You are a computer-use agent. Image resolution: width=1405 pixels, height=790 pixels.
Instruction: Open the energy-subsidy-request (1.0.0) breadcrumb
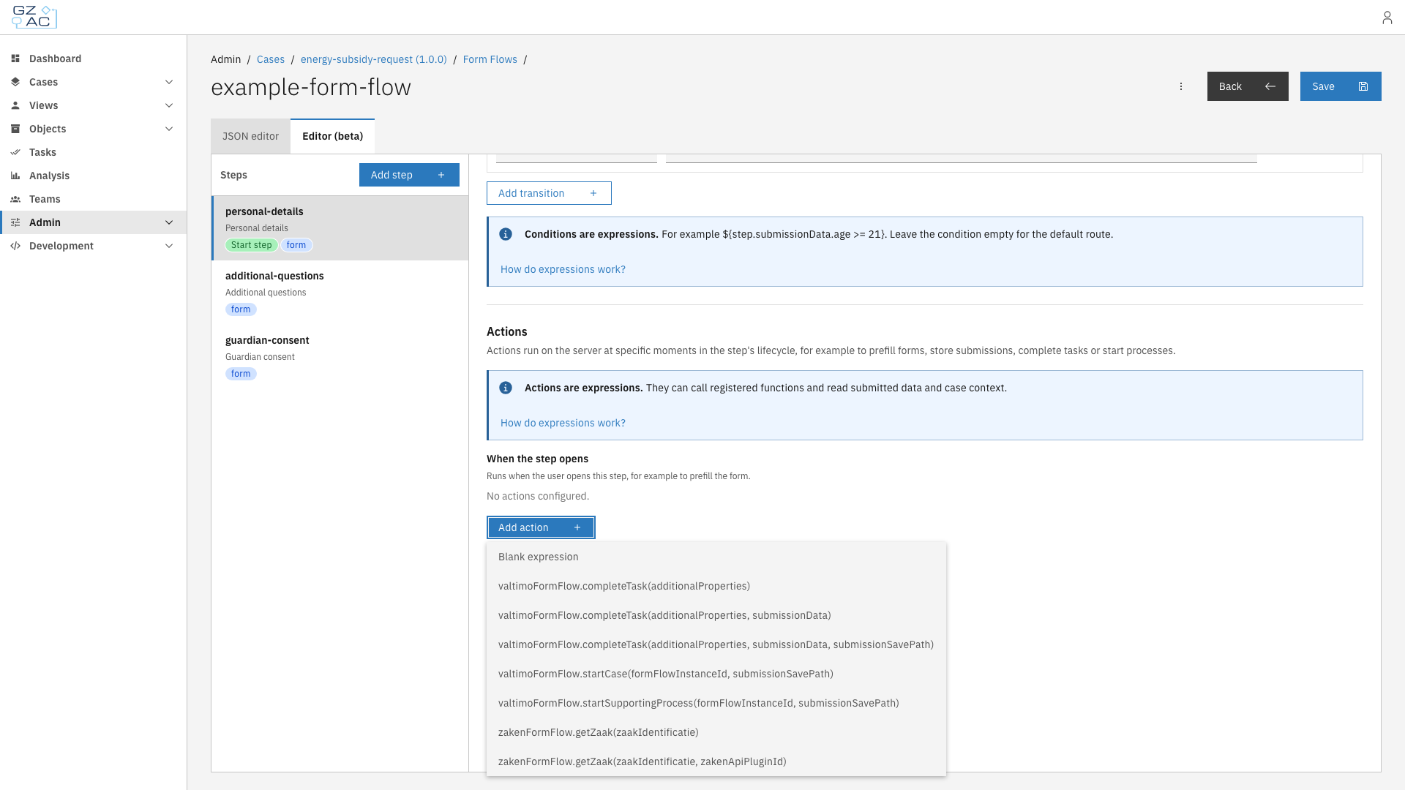pyautogui.click(x=374, y=59)
